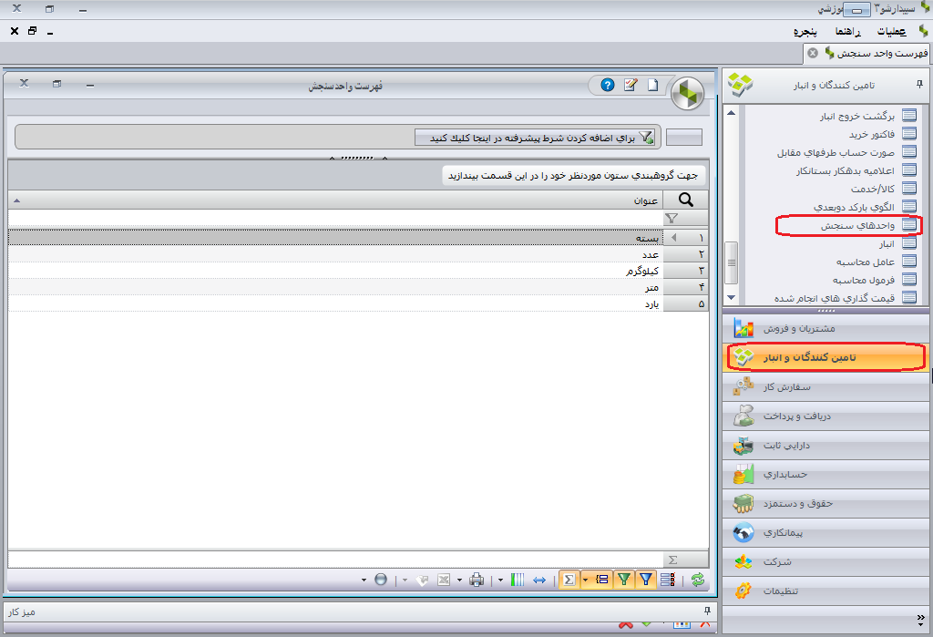Toggle the green funnel filter row button
Image resolution: width=933 pixels, height=637 pixels.
click(623, 580)
